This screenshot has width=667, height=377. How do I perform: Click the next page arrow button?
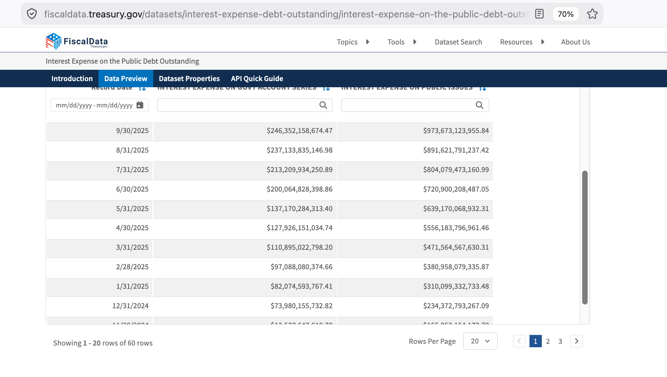[x=577, y=341]
